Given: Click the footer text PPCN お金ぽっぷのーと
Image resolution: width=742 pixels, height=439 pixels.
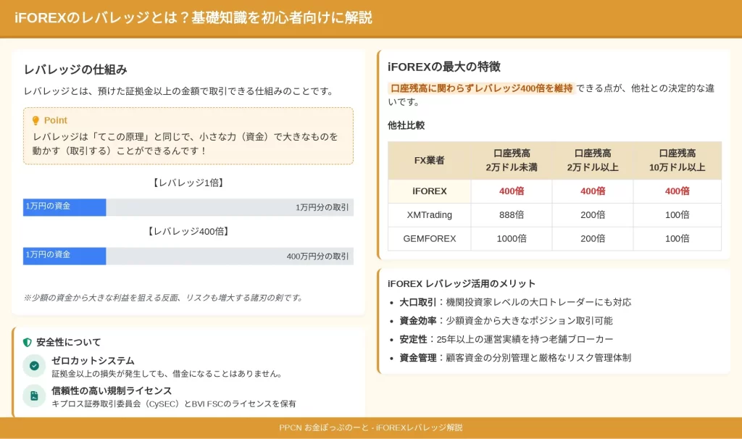Looking at the screenshot, I should (x=324, y=427).
